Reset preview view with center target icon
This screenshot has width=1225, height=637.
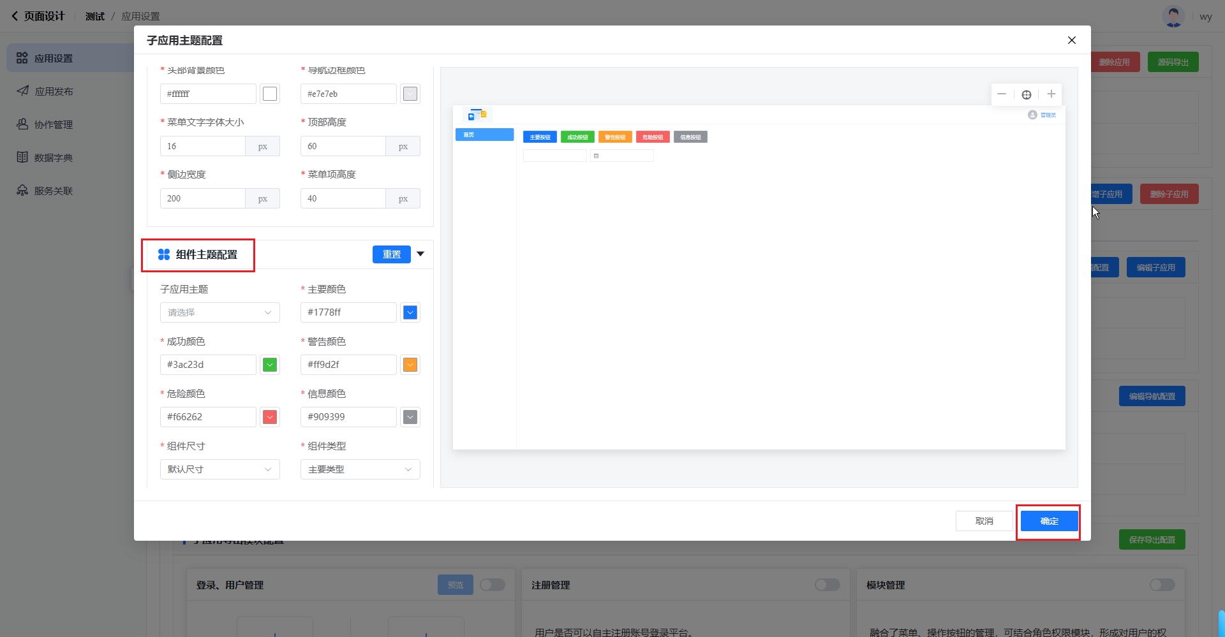tap(1026, 94)
